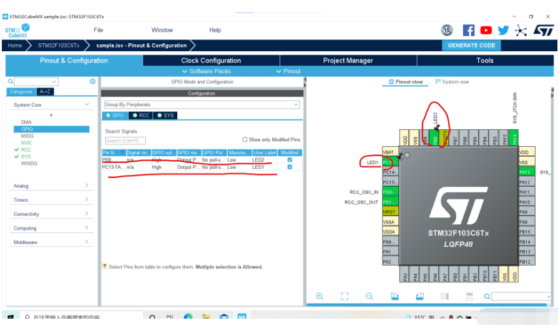The height and width of the screenshot is (328, 558).
Task: Expand the Connectivity category
Action: point(51,214)
